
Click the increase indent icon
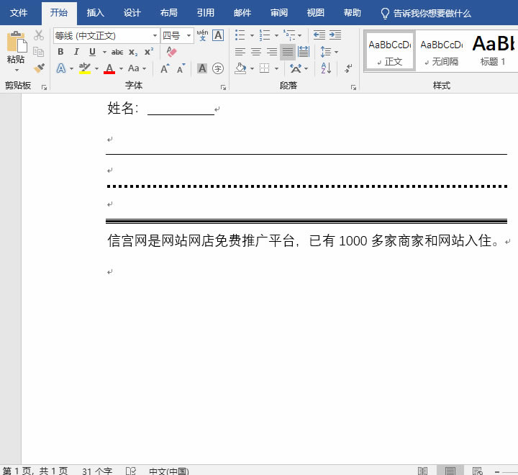coord(335,35)
